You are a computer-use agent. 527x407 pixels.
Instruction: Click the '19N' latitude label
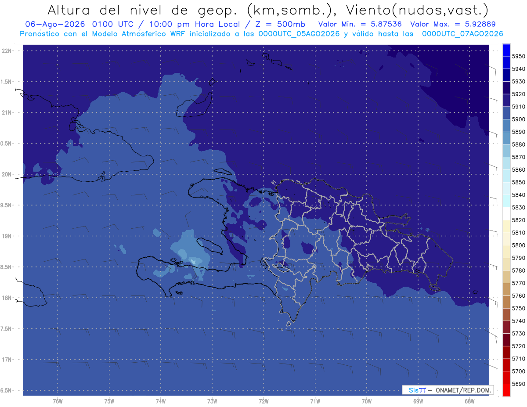(x=7, y=236)
